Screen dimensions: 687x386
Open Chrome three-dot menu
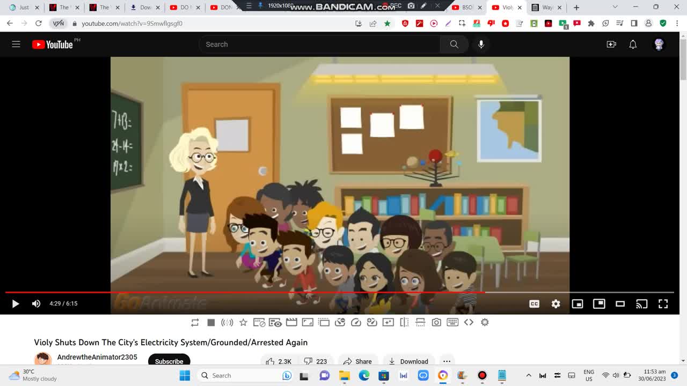[677, 24]
